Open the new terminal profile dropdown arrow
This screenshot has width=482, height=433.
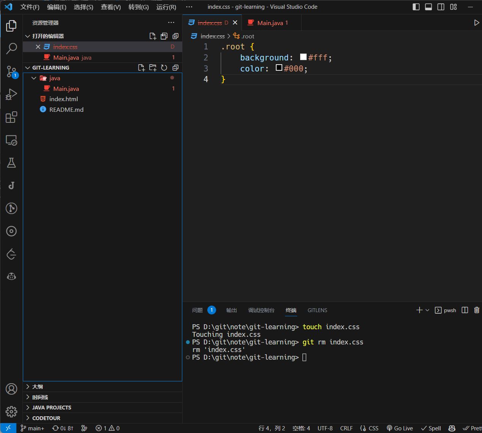tap(427, 310)
